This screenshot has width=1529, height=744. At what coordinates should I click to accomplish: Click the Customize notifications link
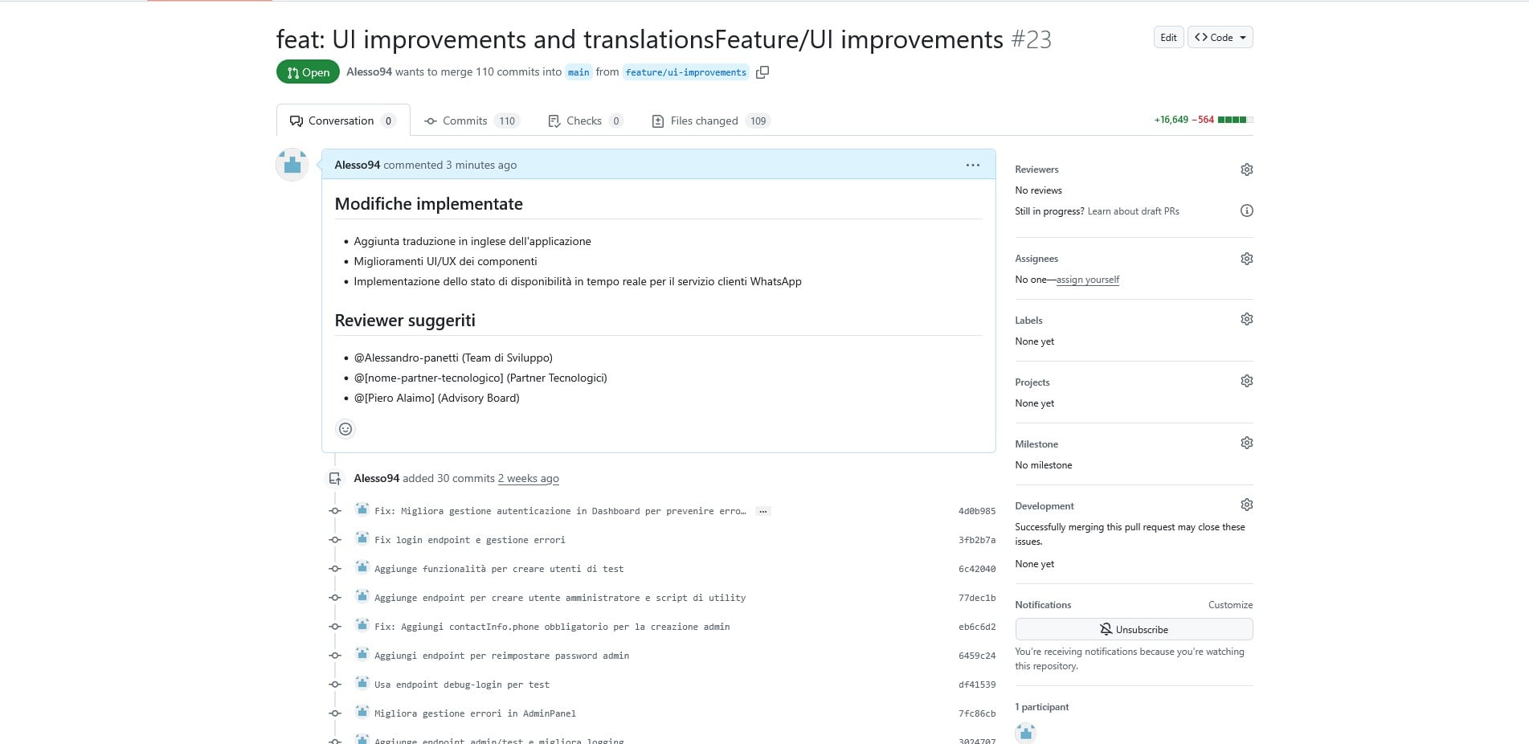[1229, 604]
